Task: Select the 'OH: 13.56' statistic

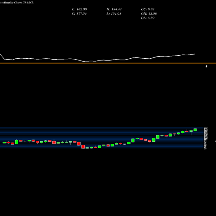Action: [x=149, y=13]
